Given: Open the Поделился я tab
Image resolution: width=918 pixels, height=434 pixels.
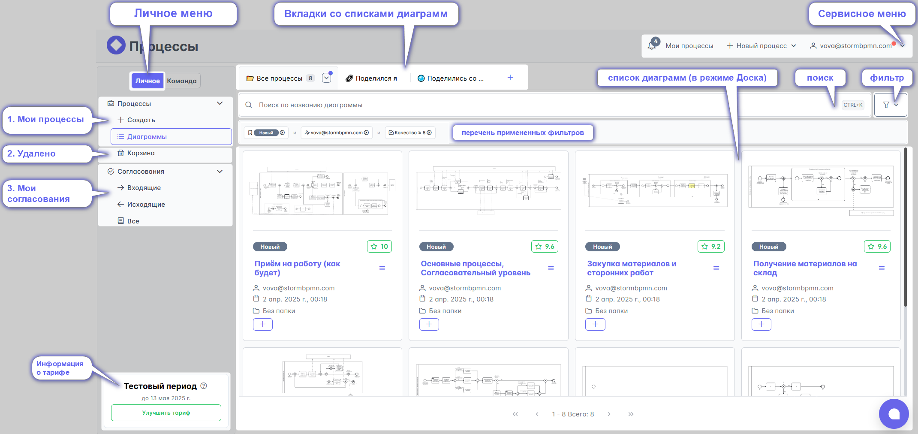Looking at the screenshot, I should [372, 78].
